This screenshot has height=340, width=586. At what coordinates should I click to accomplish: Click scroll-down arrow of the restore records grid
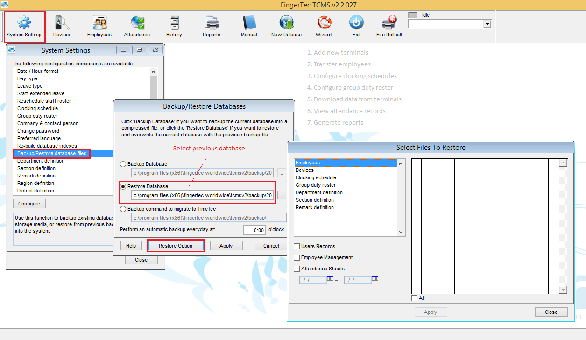click(563, 290)
